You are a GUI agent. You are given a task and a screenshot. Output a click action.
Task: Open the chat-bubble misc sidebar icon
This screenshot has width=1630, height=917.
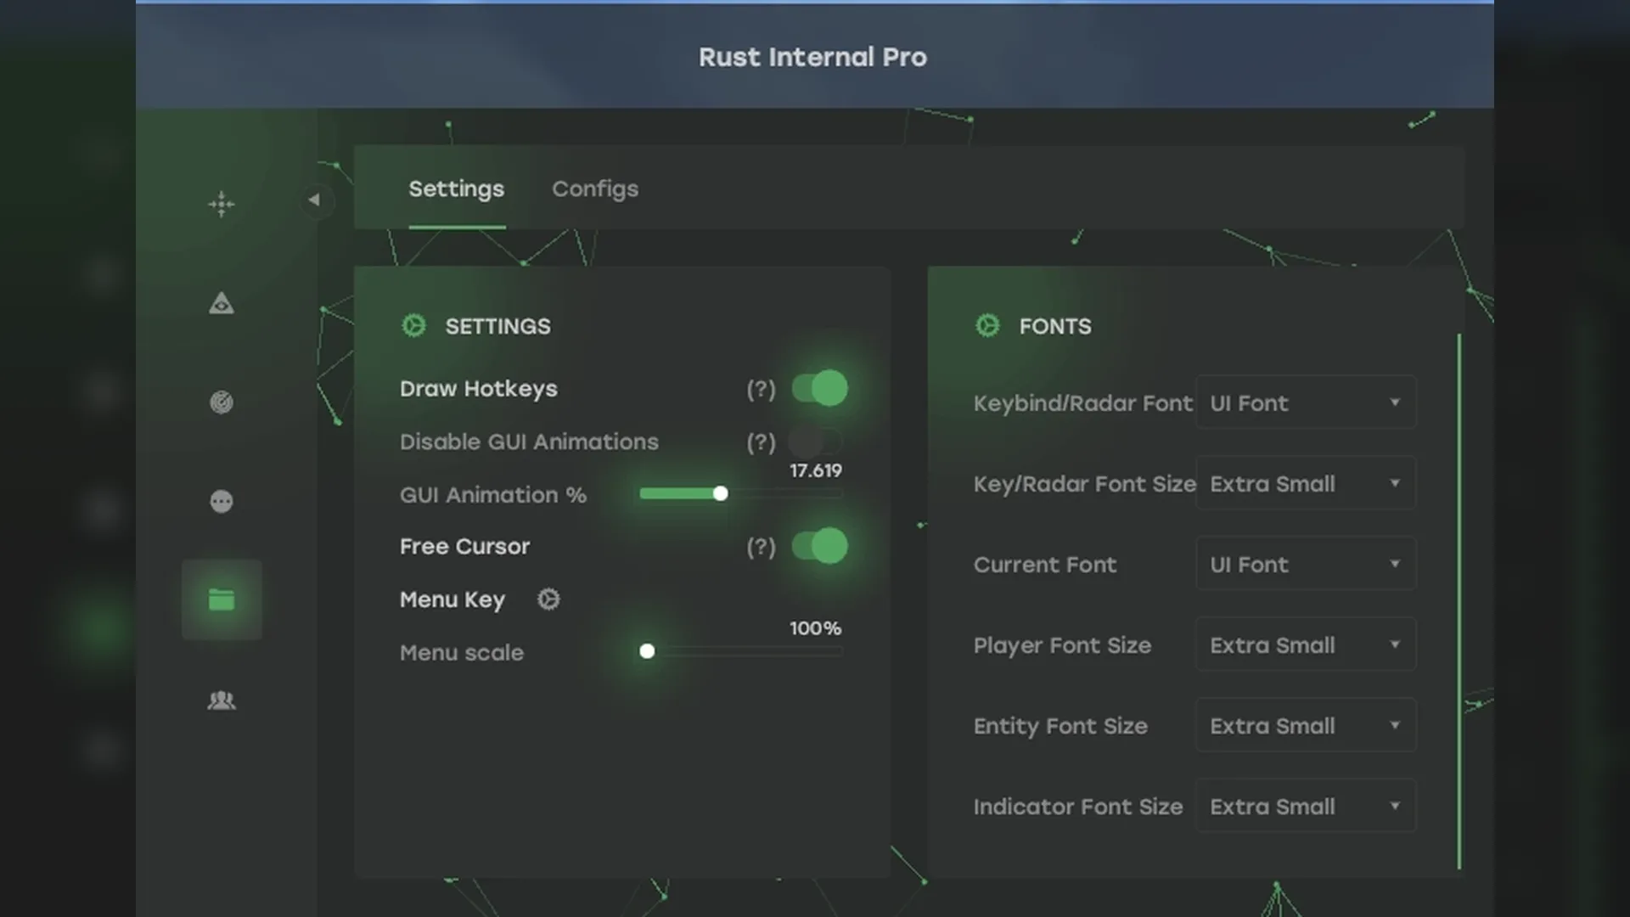click(x=222, y=501)
